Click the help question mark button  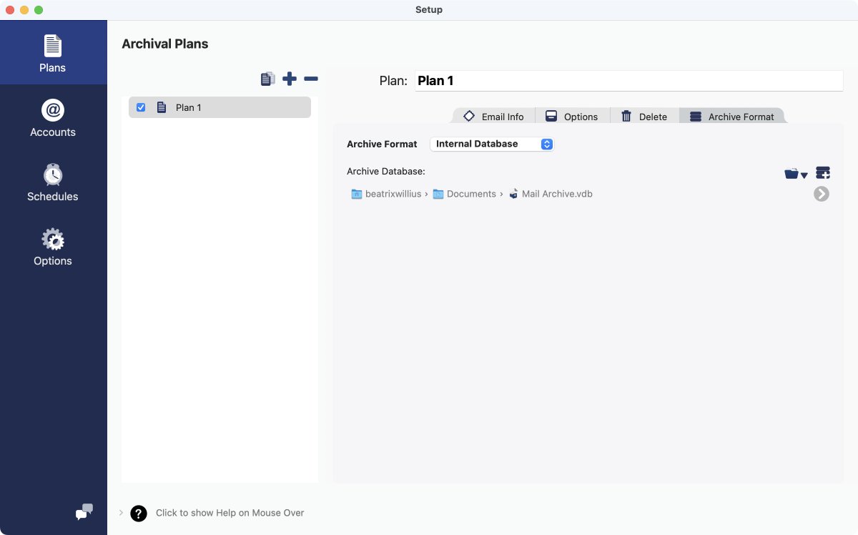pyautogui.click(x=139, y=513)
